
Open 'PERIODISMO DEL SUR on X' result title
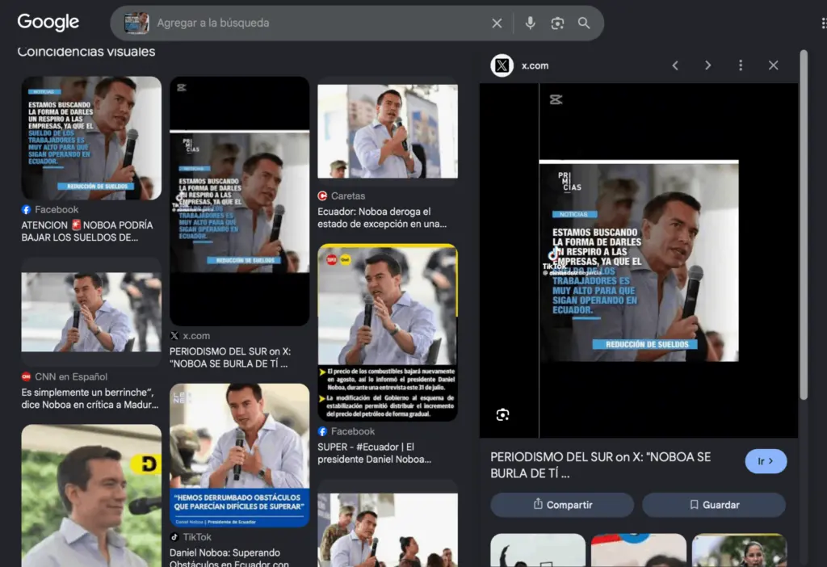[230, 358]
